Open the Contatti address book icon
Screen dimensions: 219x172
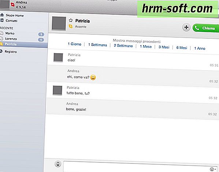(x=2, y=20)
